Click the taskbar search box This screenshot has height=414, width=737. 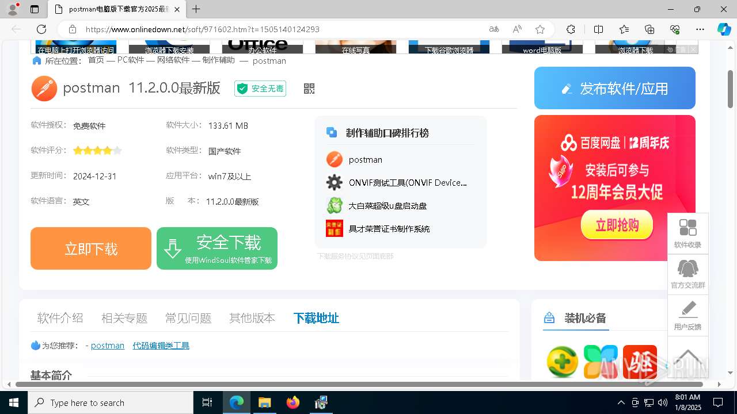(x=111, y=402)
